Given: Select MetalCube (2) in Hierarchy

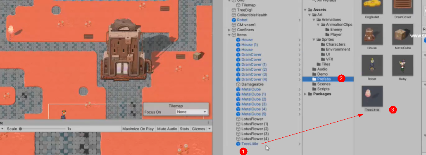Looking at the screenshot, I should coord(254,99).
